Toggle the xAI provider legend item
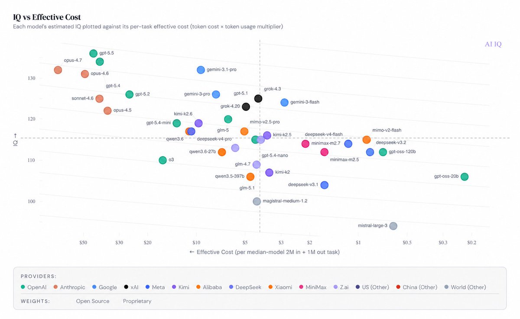 (x=131, y=287)
